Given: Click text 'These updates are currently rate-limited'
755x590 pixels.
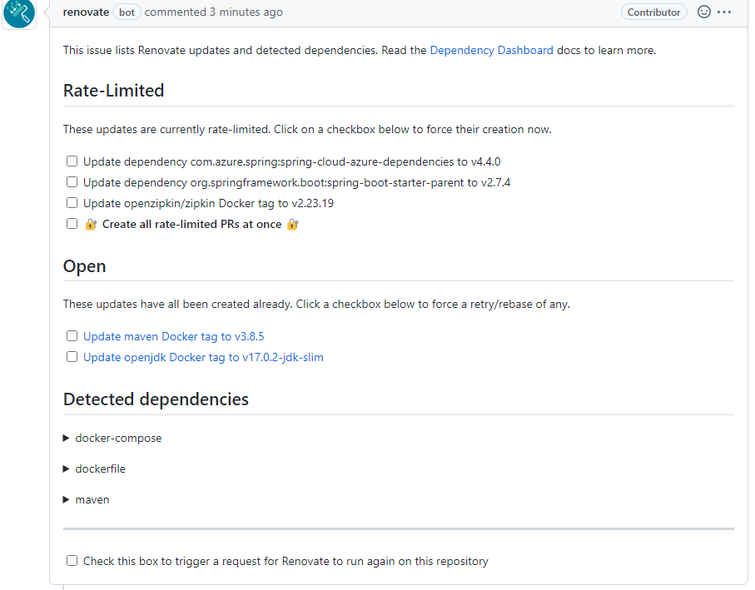Looking at the screenshot, I should pyautogui.click(x=166, y=130).
